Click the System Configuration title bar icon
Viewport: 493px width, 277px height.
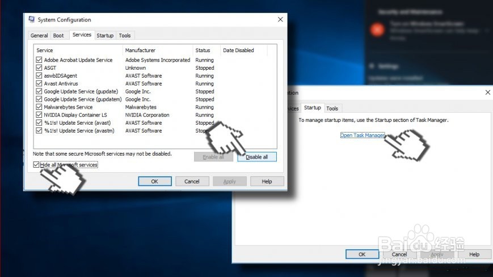pyautogui.click(x=31, y=19)
